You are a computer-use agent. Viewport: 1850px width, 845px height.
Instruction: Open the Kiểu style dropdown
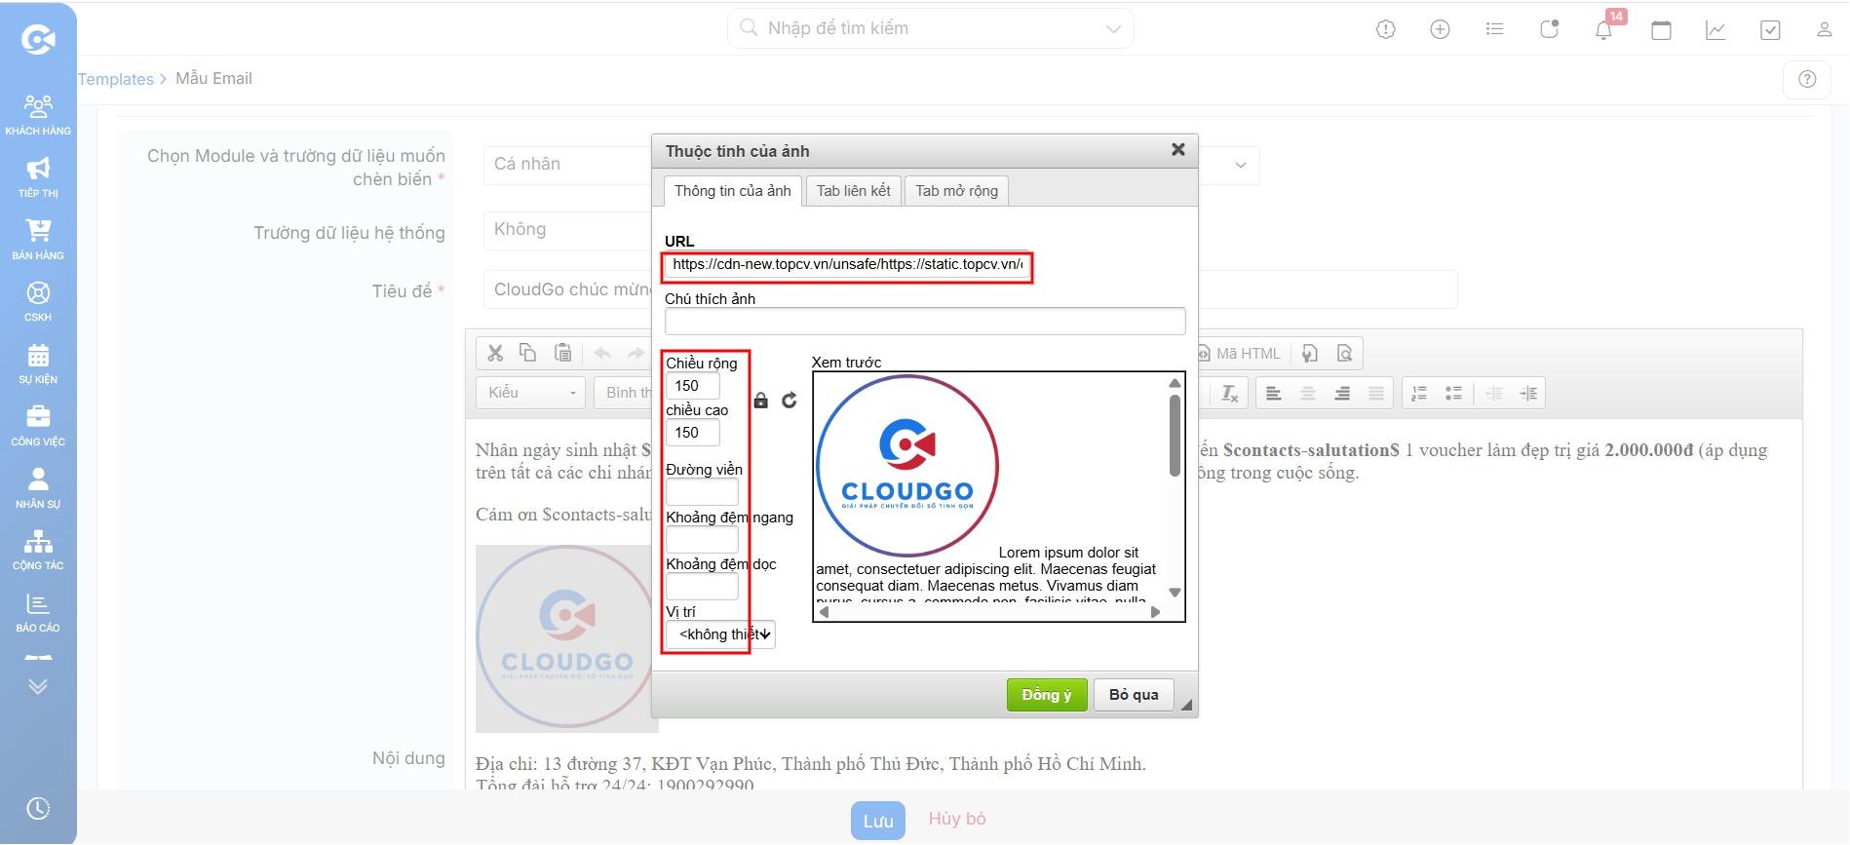click(x=531, y=393)
